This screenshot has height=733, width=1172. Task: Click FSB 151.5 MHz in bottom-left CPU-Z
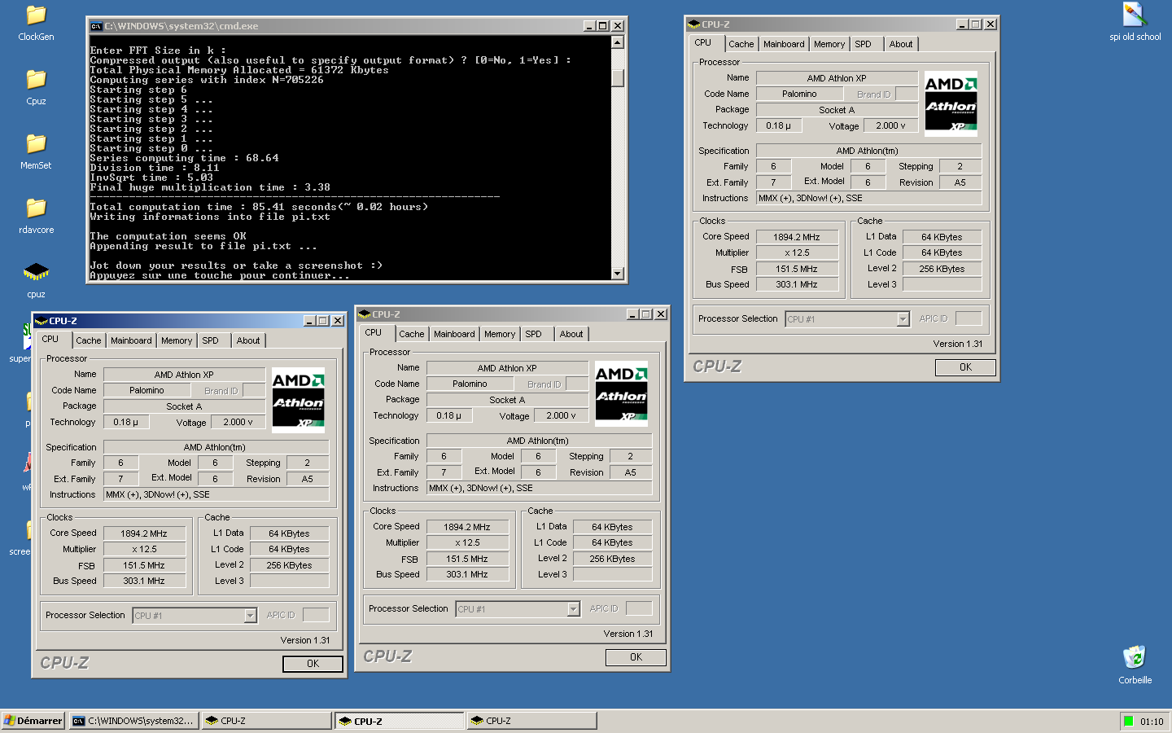(144, 565)
